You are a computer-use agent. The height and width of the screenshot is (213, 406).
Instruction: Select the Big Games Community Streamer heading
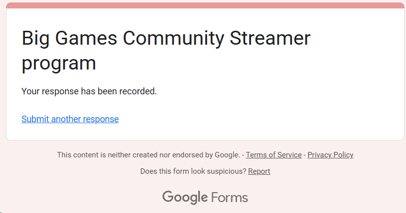click(166, 50)
